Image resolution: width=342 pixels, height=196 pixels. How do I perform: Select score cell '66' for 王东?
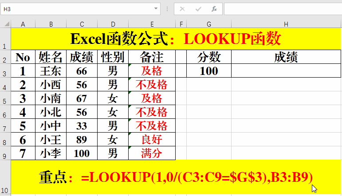[82, 71]
